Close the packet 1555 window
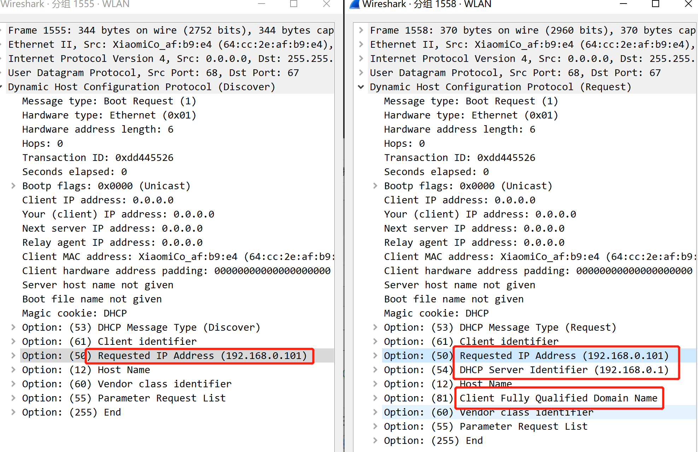The image size is (698, 452). click(x=327, y=4)
